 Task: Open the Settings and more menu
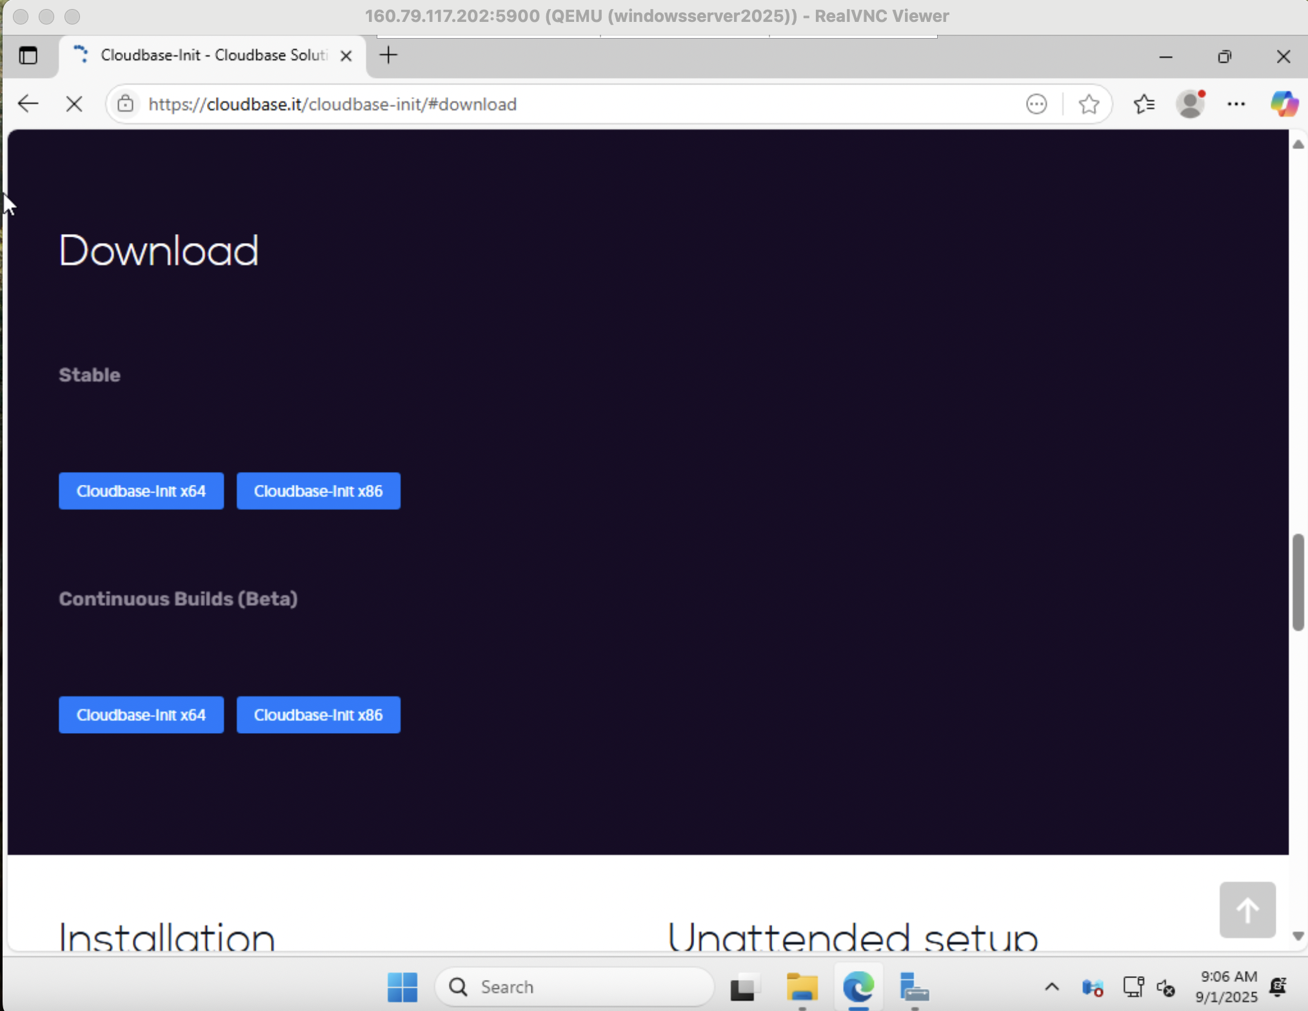point(1236,104)
